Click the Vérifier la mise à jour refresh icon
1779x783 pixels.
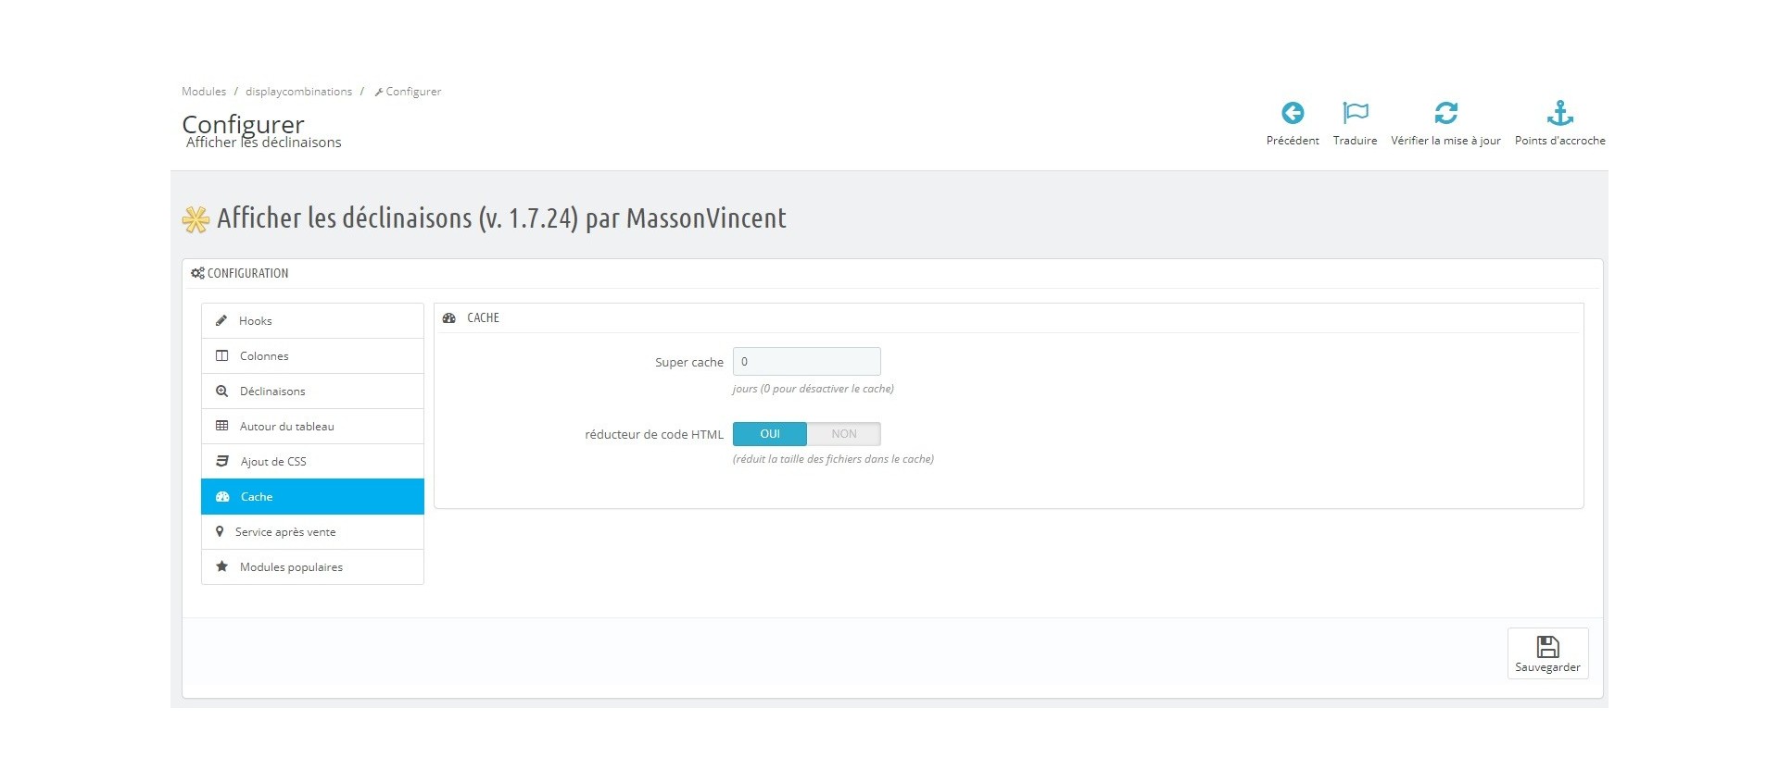click(1445, 113)
